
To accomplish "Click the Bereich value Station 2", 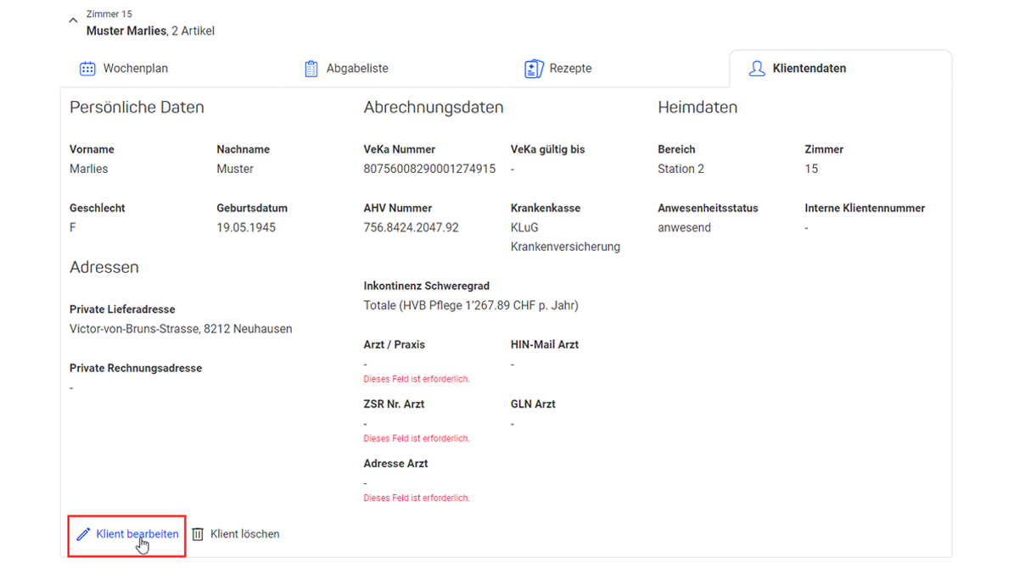I will [681, 169].
